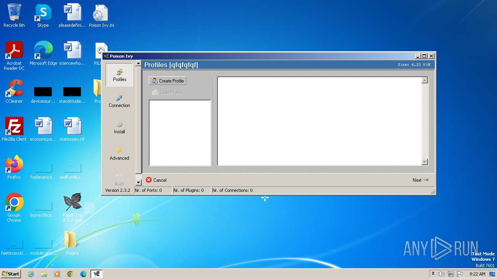Image resolution: width=497 pixels, height=279 pixels.
Task: Minimize the Poison Ivy window
Action: 418,56
